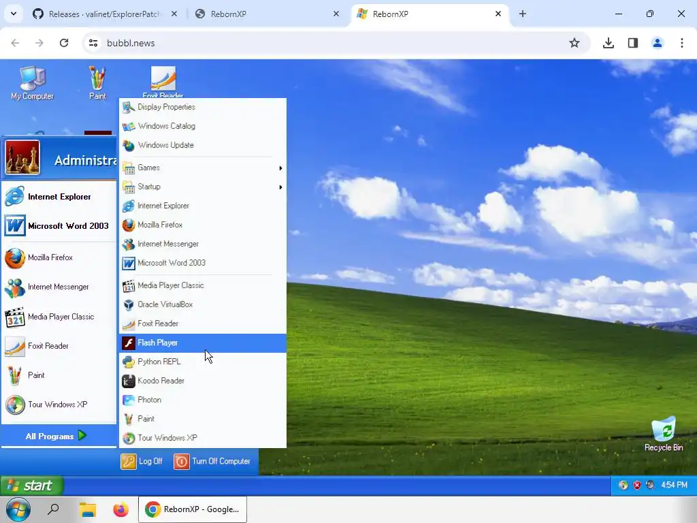Toggle the browser side panel

pos(633,43)
